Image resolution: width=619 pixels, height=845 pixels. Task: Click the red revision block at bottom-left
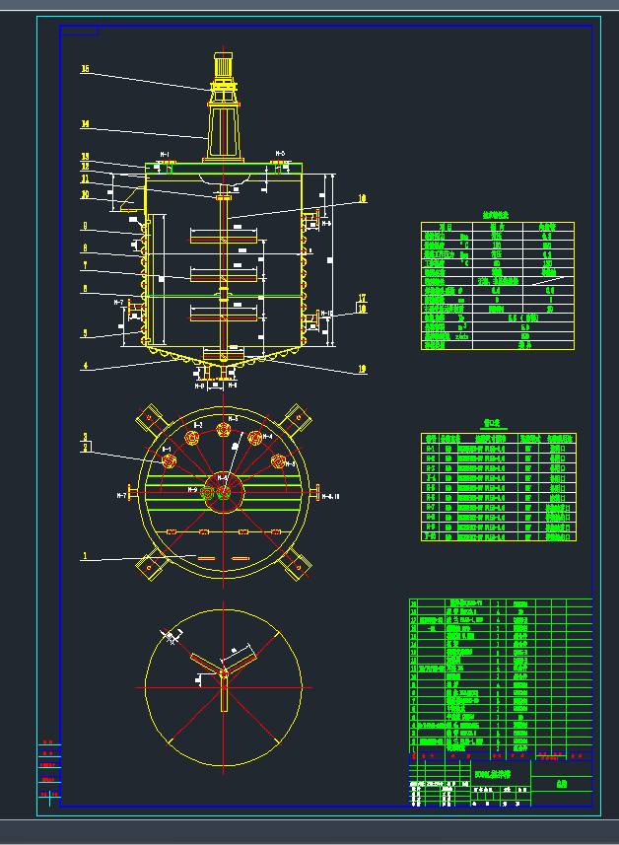pyautogui.click(x=48, y=771)
